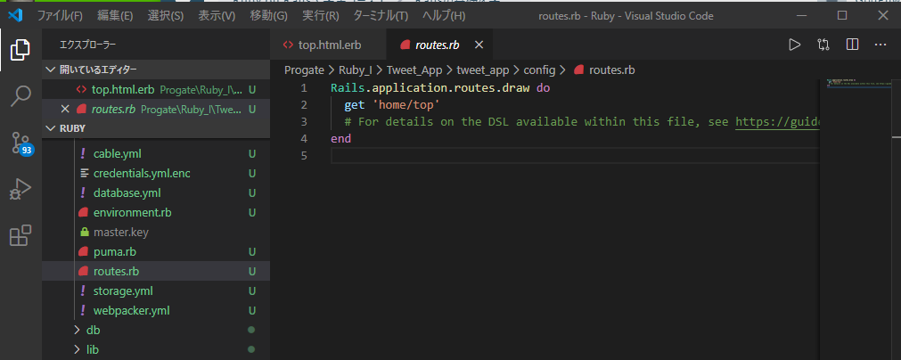The width and height of the screenshot is (901, 360).
Task: Open environment.rb file
Action: tap(156, 212)
